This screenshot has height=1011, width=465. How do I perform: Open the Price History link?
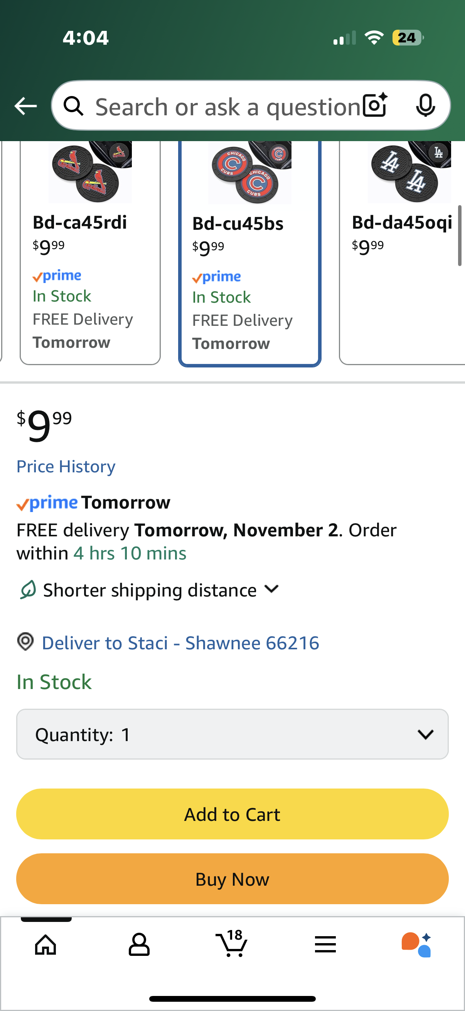[66, 467]
